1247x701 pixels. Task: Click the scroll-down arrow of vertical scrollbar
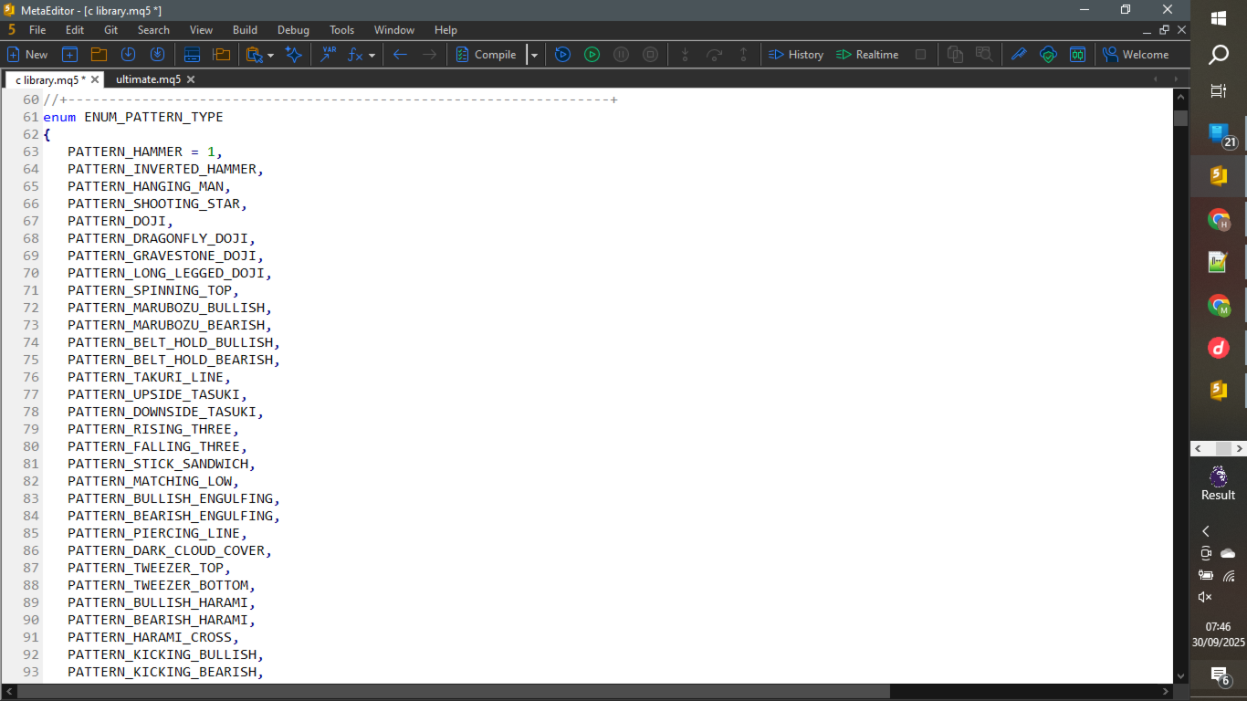(1181, 676)
